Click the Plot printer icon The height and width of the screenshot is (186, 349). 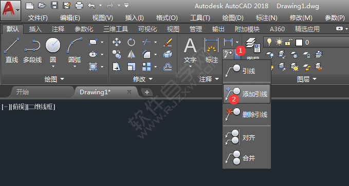point(79,6)
